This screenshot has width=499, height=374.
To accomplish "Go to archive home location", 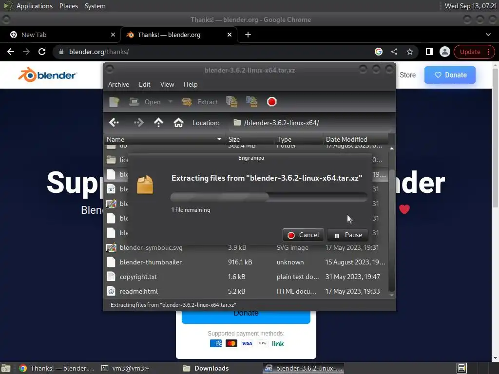I will click(178, 122).
